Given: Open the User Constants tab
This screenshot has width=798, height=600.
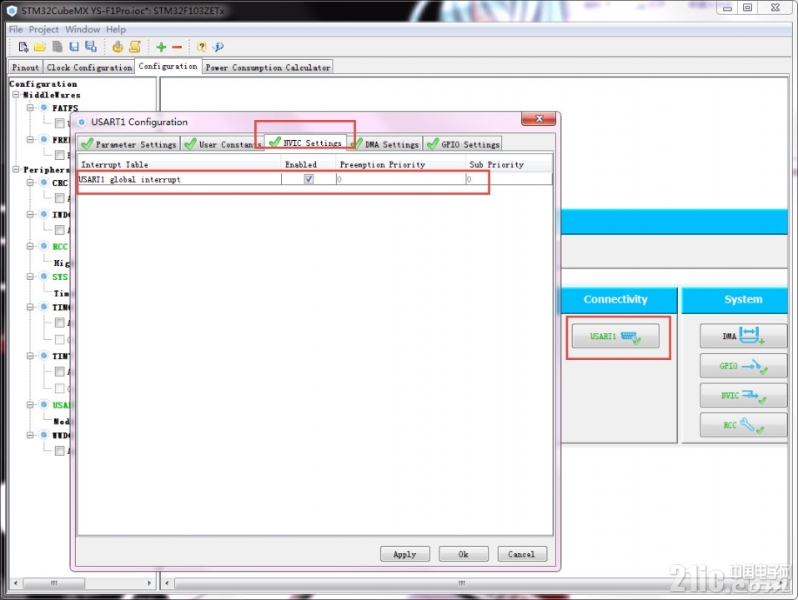Looking at the screenshot, I should click(x=223, y=144).
